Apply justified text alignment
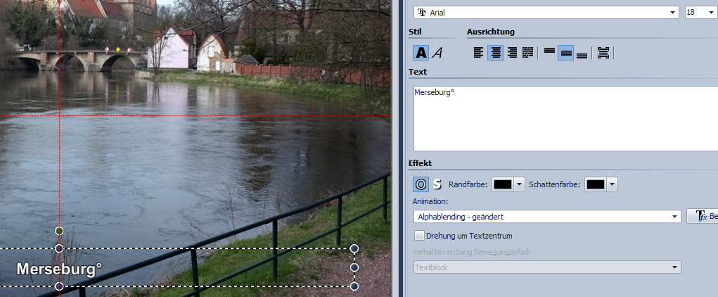 (528, 52)
